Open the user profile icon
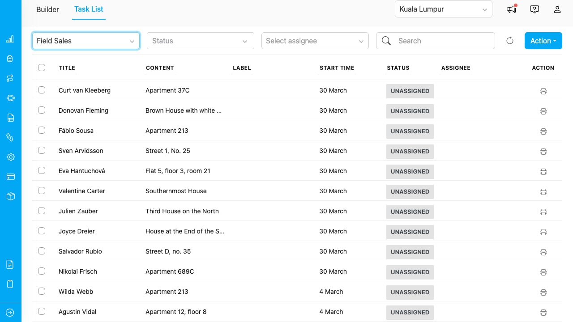This screenshot has height=322, width=573. click(557, 9)
